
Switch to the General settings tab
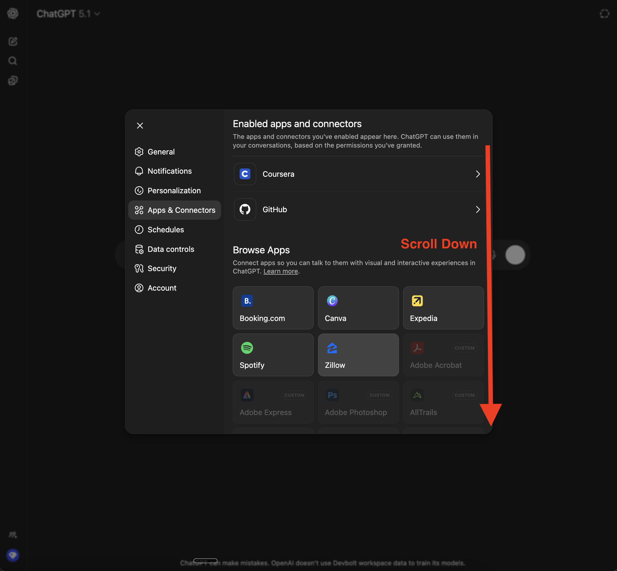coord(161,152)
